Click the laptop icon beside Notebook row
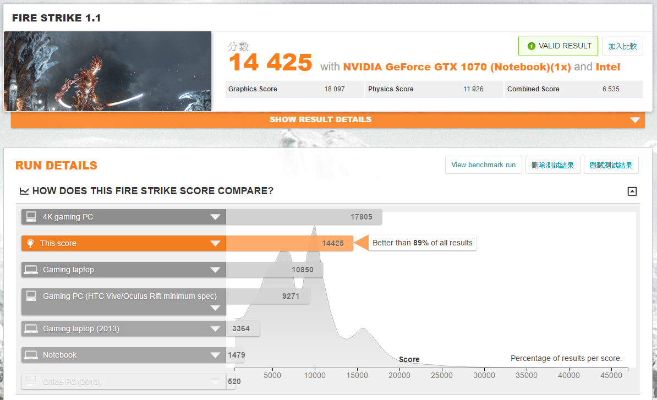 point(31,355)
